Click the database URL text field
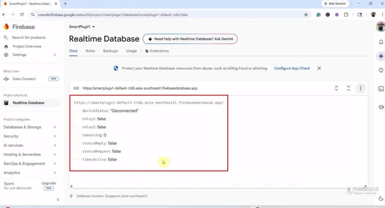385x208 pixels. (x=140, y=88)
